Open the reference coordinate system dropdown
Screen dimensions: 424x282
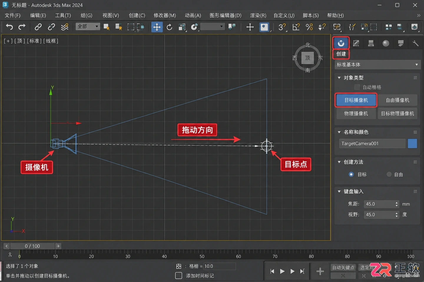point(212,26)
